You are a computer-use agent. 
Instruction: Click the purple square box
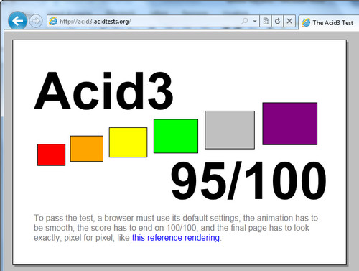pyautogui.click(x=290, y=124)
